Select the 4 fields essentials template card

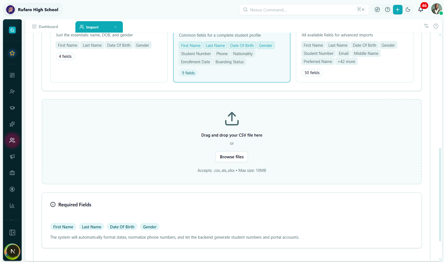(x=109, y=58)
